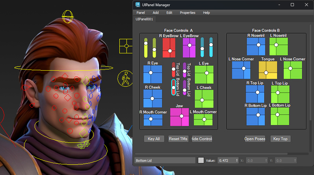Open the Panel menu

pyautogui.click(x=141, y=13)
